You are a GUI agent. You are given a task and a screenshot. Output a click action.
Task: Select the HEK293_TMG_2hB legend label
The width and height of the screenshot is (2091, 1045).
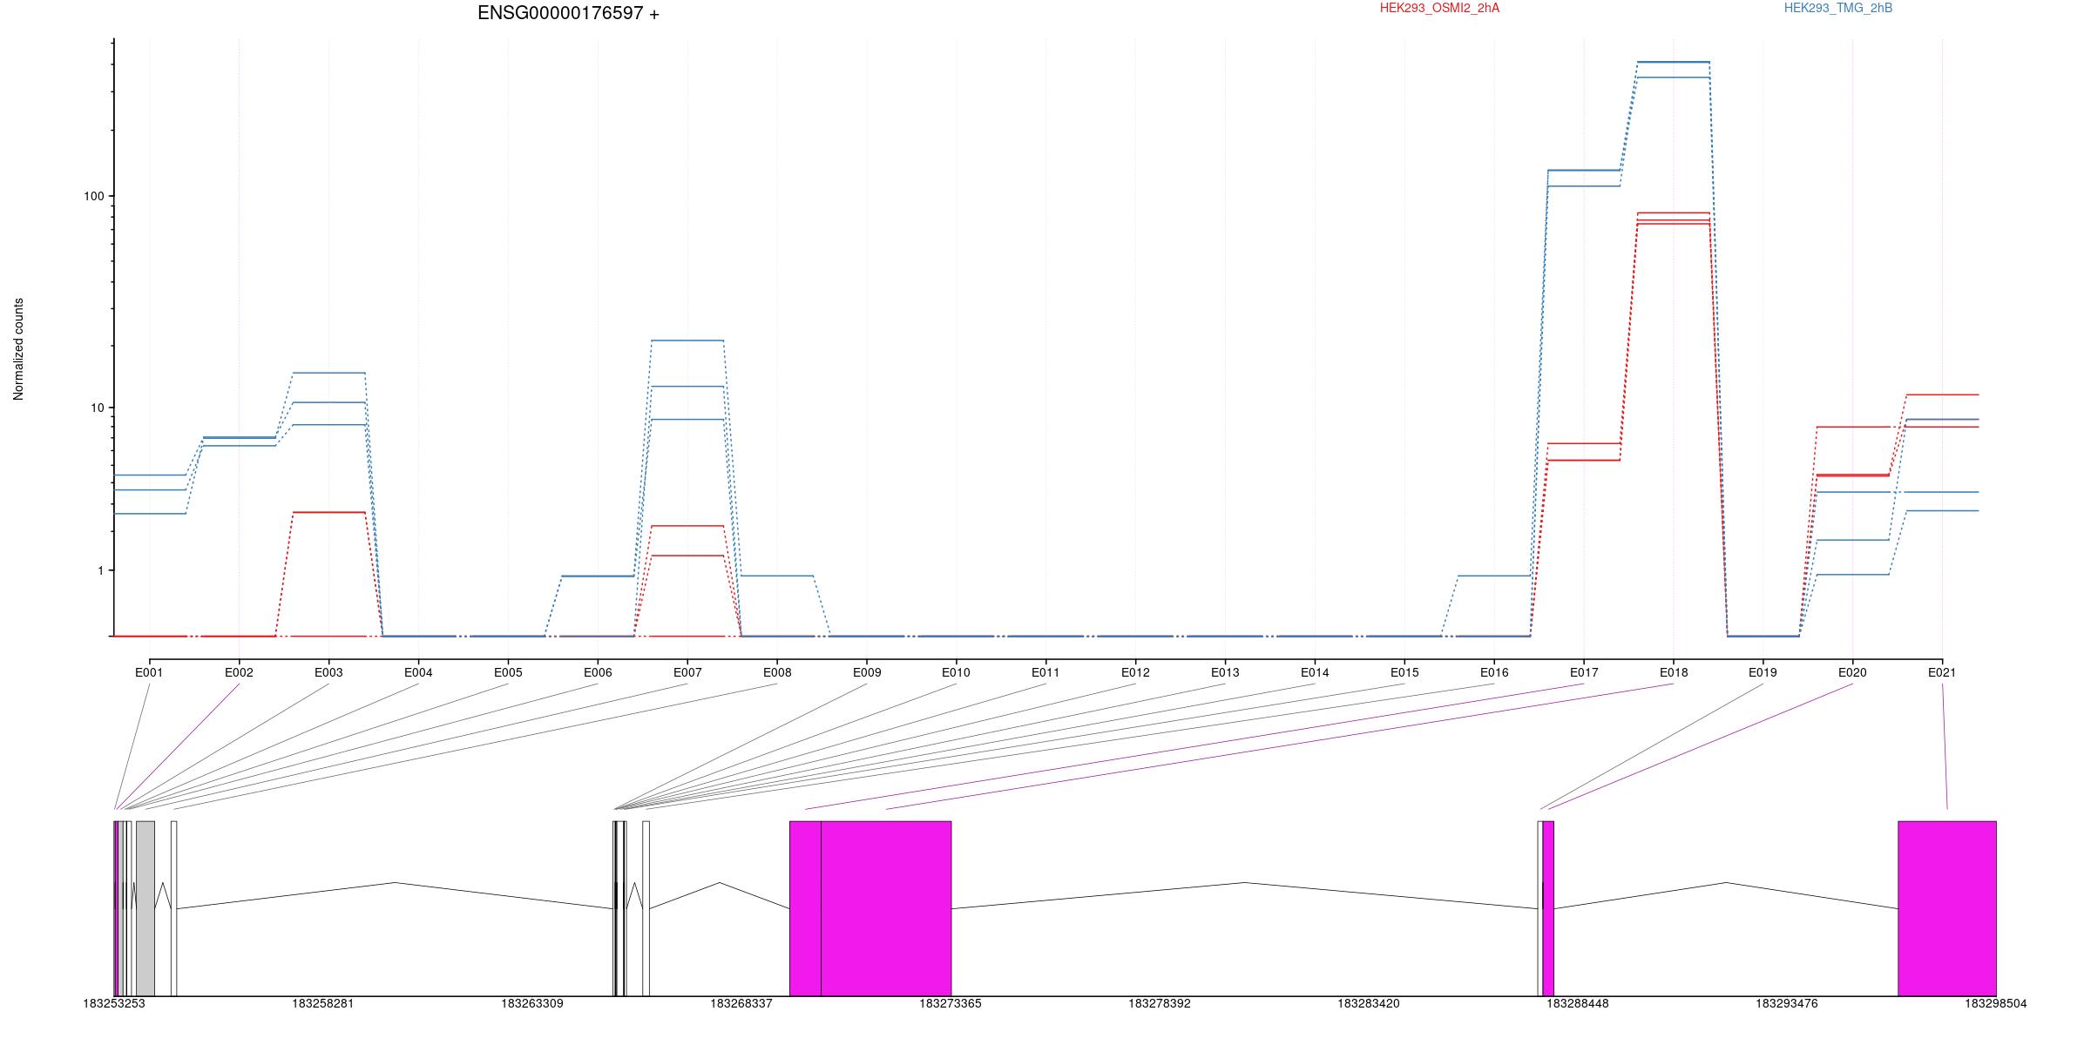click(x=1838, y=8)
